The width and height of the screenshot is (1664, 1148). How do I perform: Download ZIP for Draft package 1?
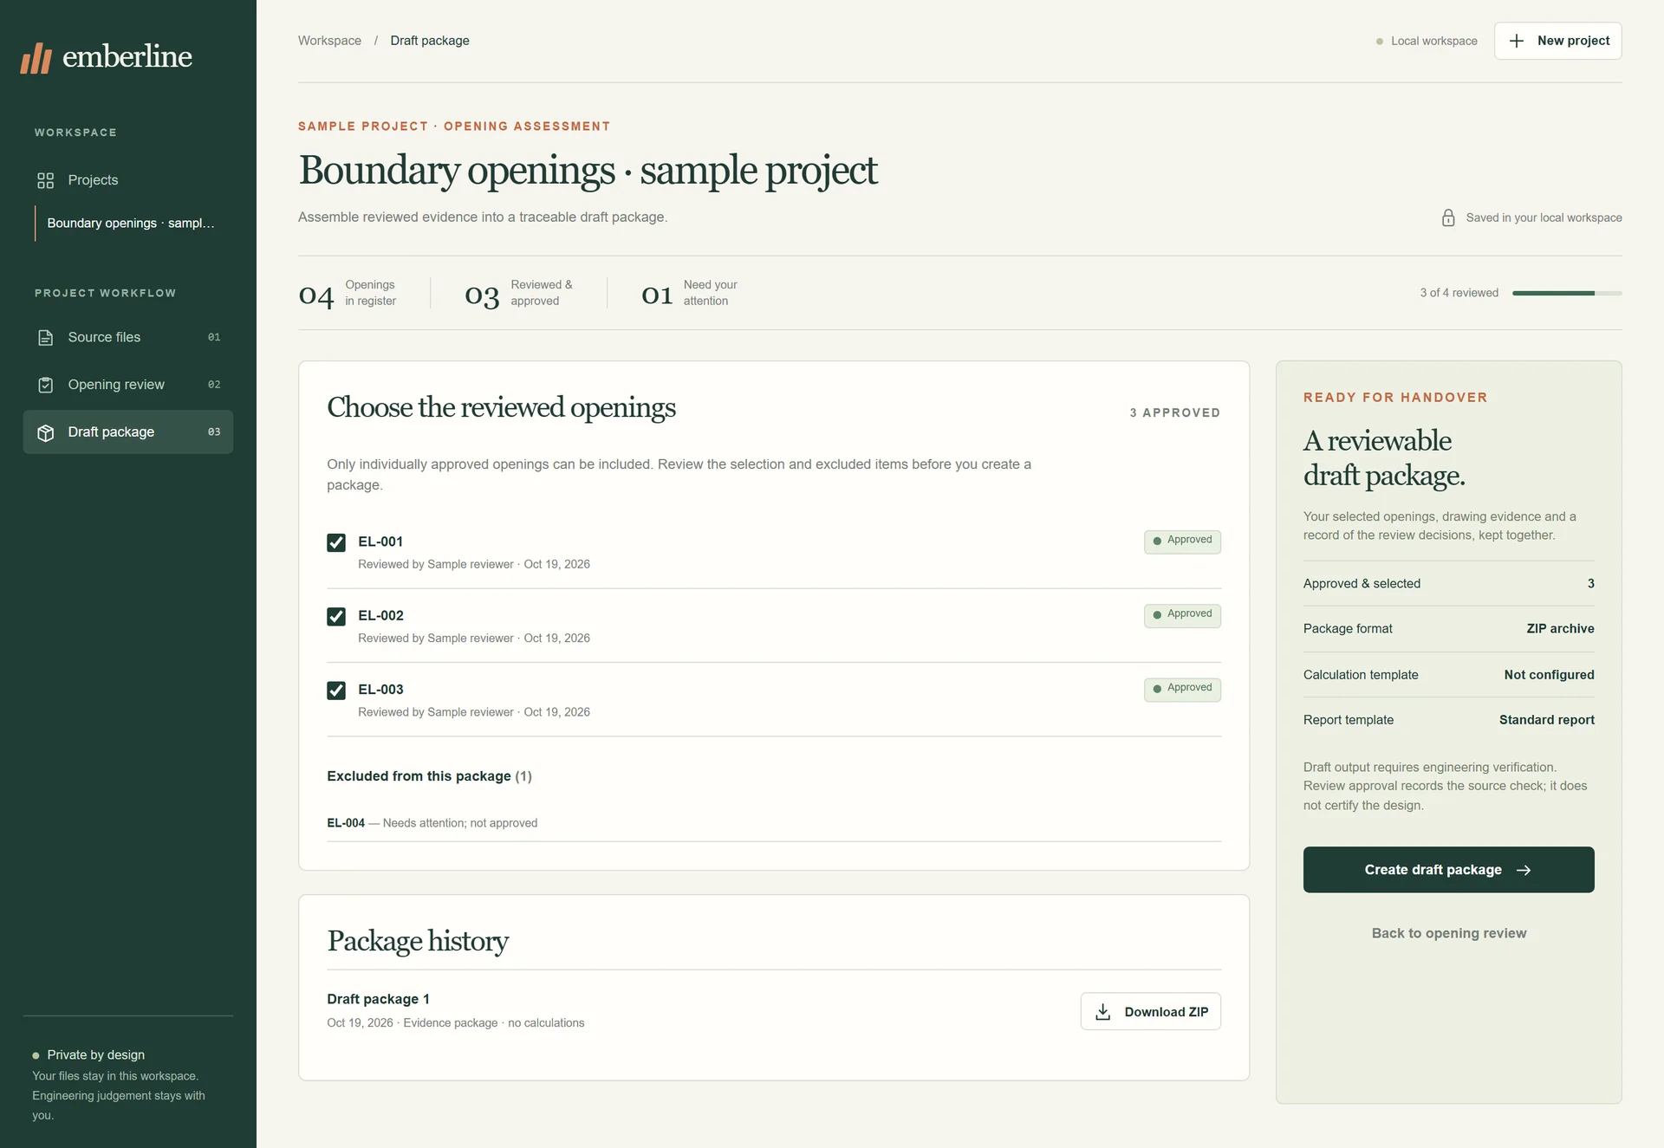pos(1150,1012)
